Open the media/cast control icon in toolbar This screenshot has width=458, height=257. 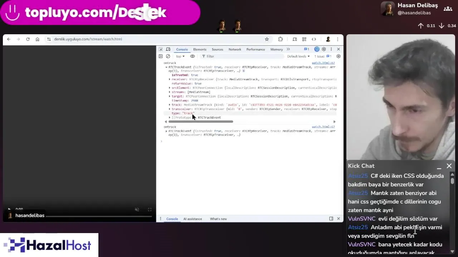(x=295, y=39)
